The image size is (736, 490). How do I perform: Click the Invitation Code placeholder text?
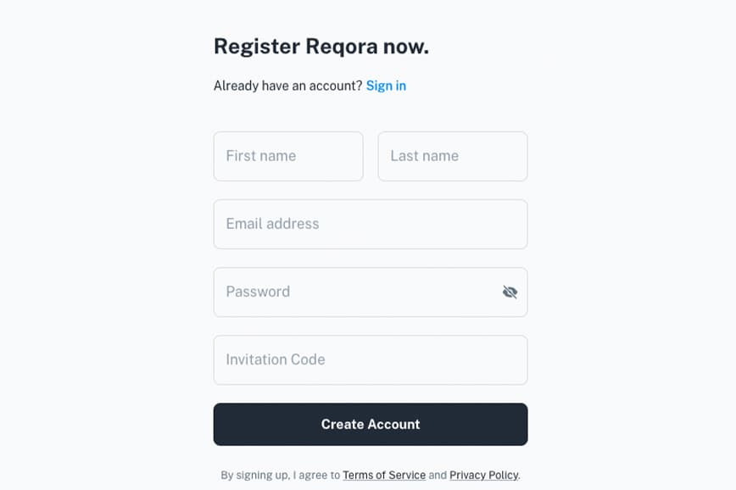[276, 359]
